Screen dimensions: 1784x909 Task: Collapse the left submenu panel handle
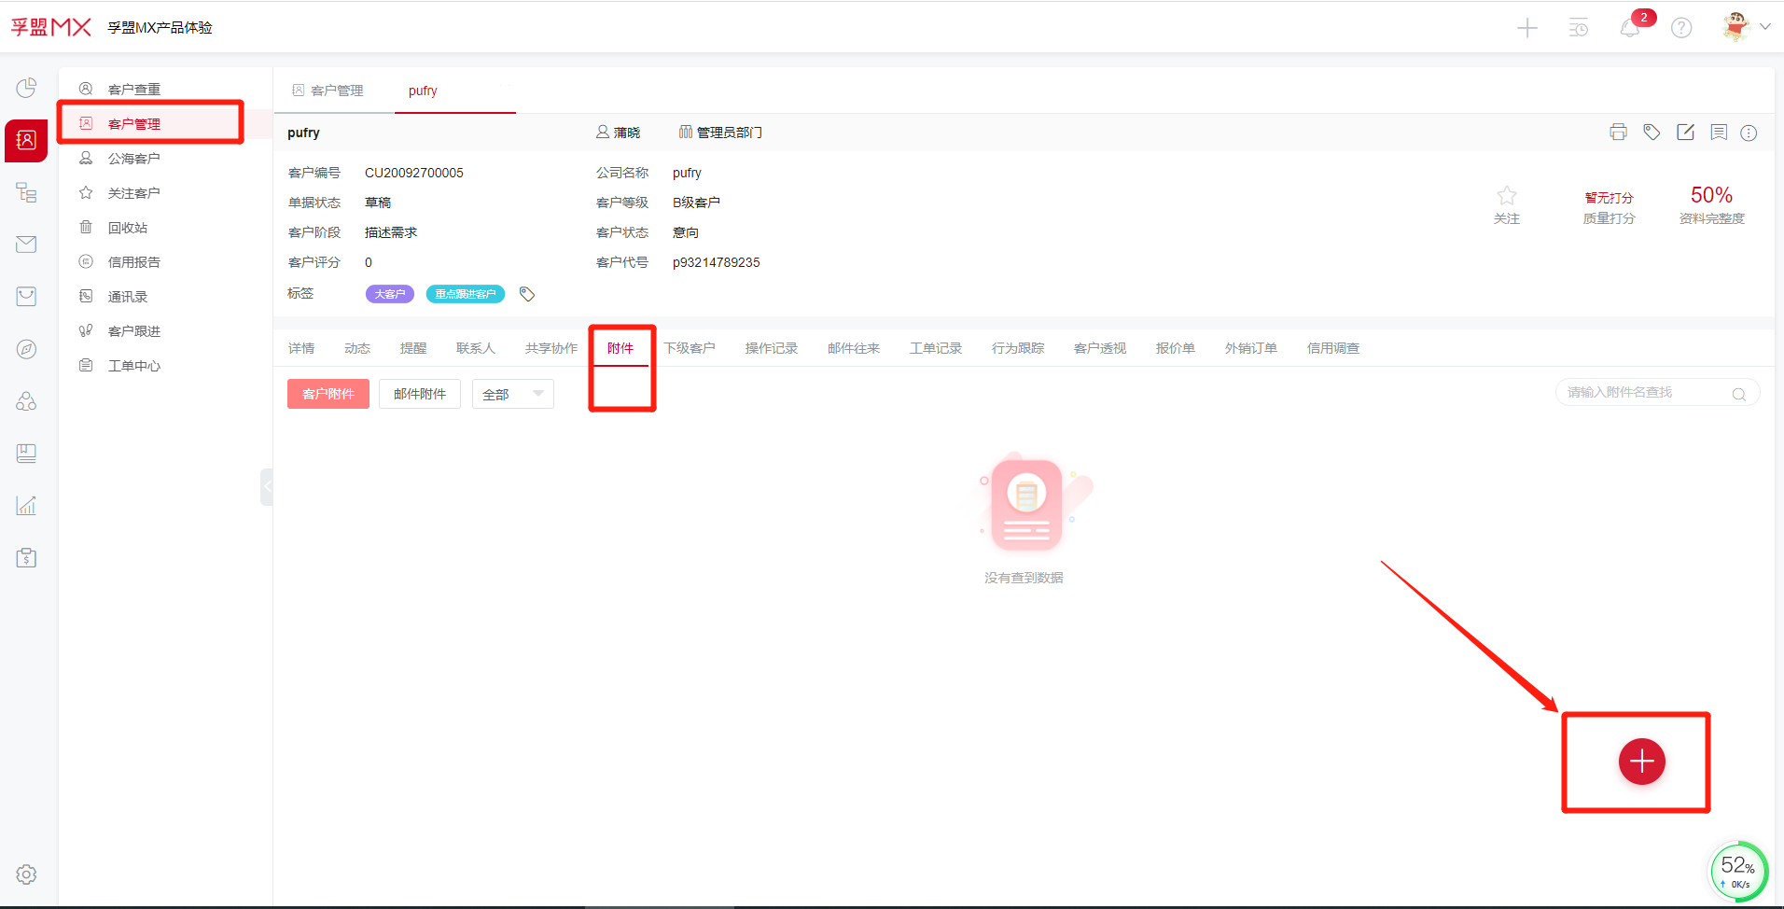click(x=267, y=486)
